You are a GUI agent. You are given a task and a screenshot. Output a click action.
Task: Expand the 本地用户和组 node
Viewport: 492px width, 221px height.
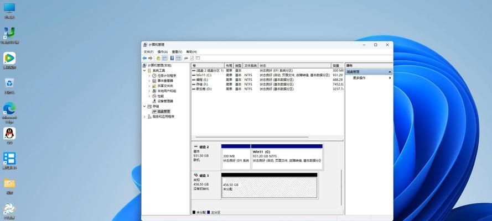pos(149,91)
